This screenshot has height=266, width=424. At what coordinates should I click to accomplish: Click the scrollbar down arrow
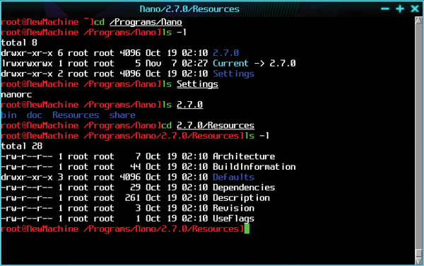[x=418, y=260]
